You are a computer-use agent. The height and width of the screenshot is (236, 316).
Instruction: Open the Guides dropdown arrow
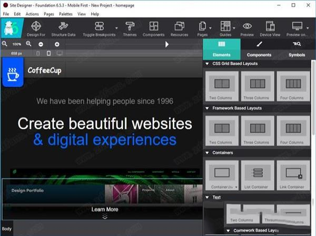[x=234, y=28]
